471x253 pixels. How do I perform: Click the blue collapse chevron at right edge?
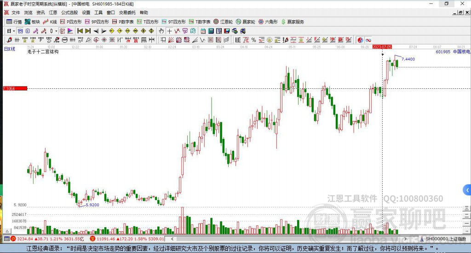click(x=467, y=190)
